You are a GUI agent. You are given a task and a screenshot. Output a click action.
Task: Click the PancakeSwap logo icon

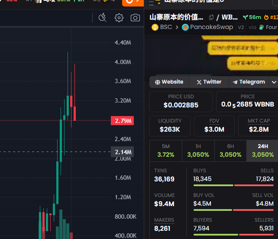pyautogui.click(x=185, y=27)
